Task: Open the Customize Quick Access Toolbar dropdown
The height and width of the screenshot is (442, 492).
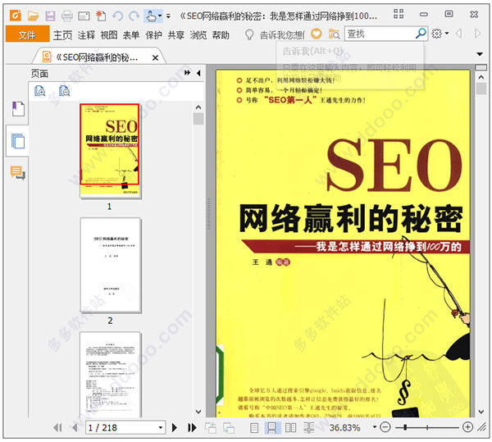Action: point(168,16)
